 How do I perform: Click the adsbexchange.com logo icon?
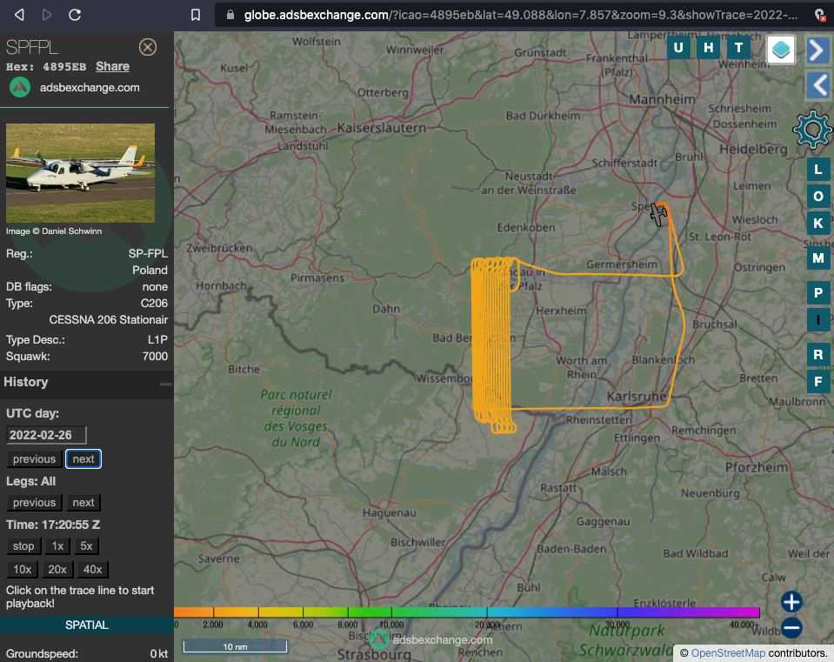point(20,87)
